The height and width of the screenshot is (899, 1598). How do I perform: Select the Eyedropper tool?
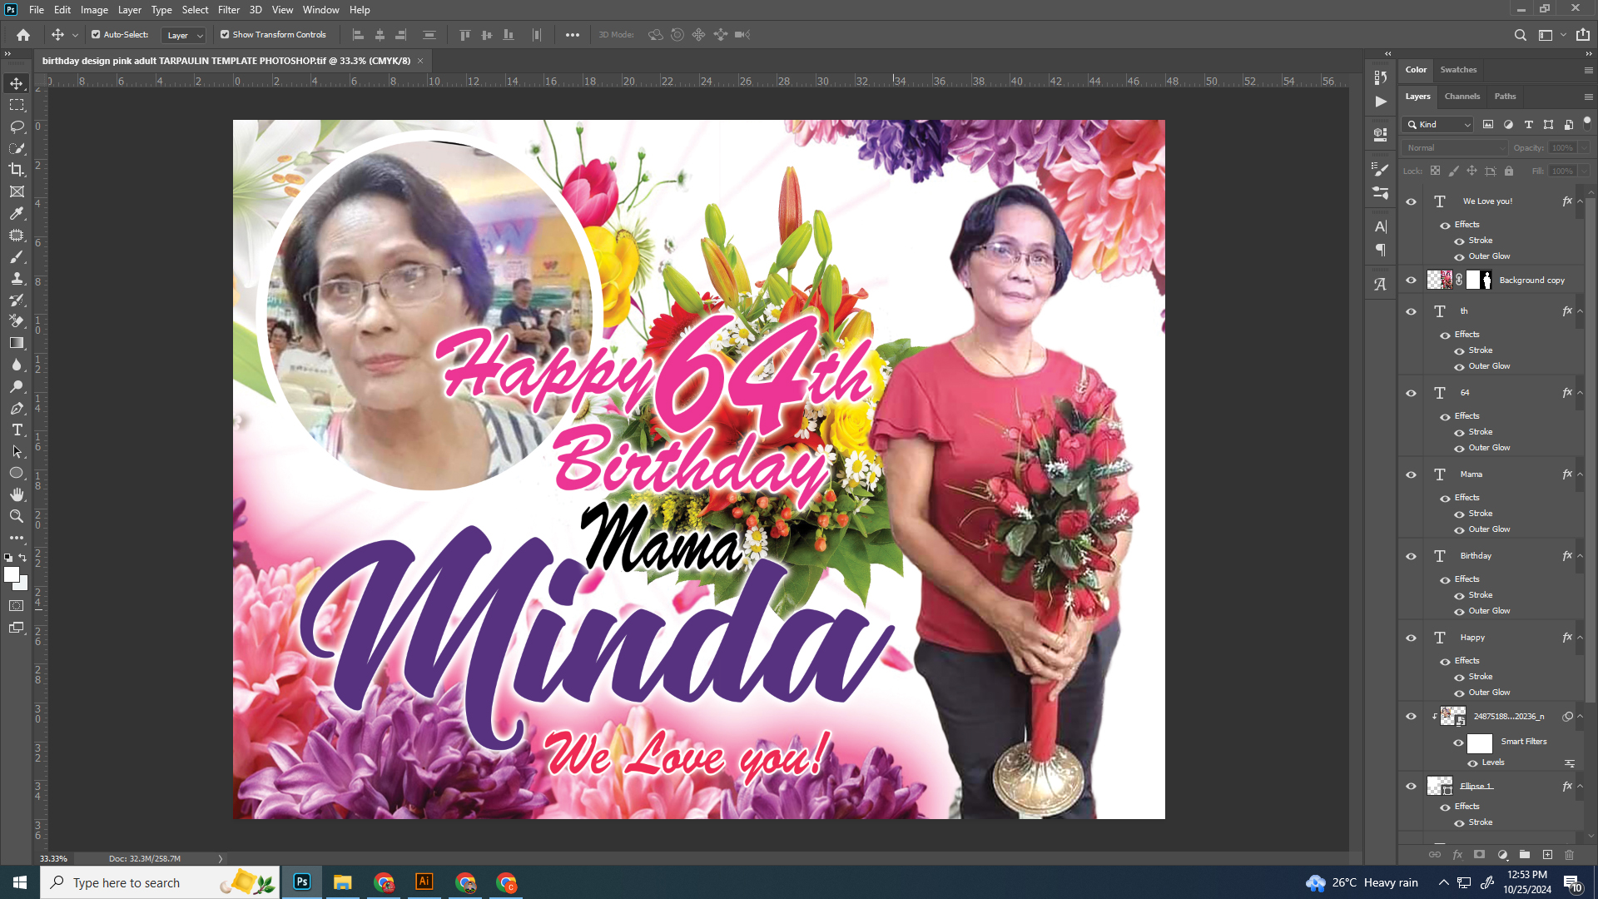[x=17, y=213]
